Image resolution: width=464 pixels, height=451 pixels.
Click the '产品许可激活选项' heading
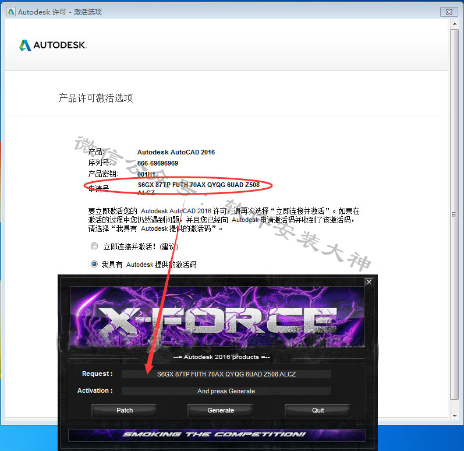point(96,98)
